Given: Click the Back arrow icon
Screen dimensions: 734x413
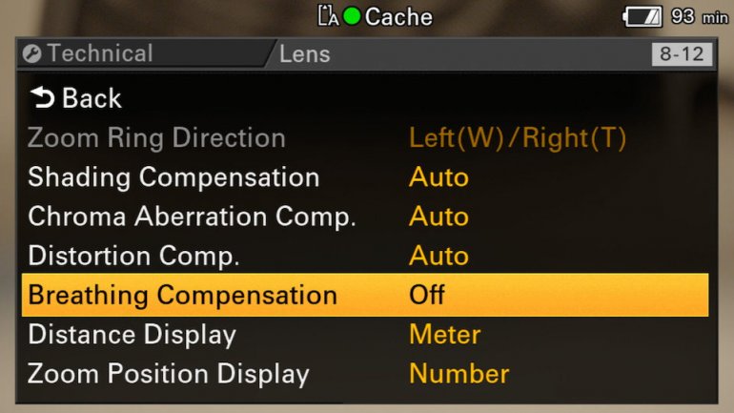Looking at the screenshot, I should click(x=42, y=97).
